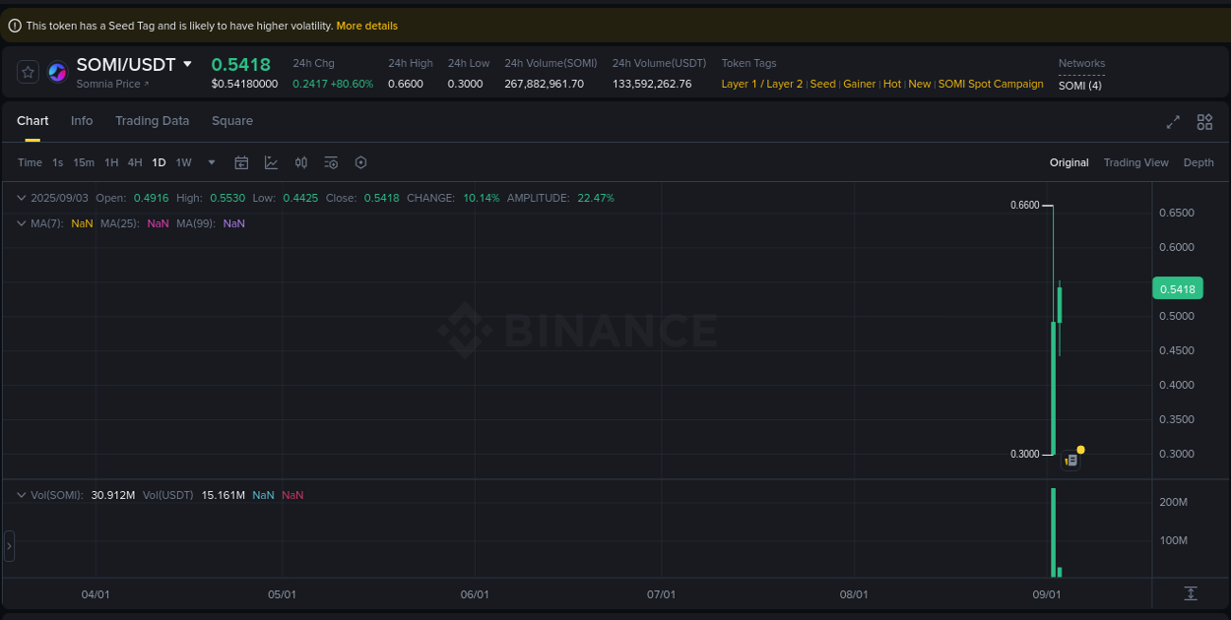This screenshot has width=1231, height=620.
Task: Open the Seed Tag More details link
Action: [366, 26]
